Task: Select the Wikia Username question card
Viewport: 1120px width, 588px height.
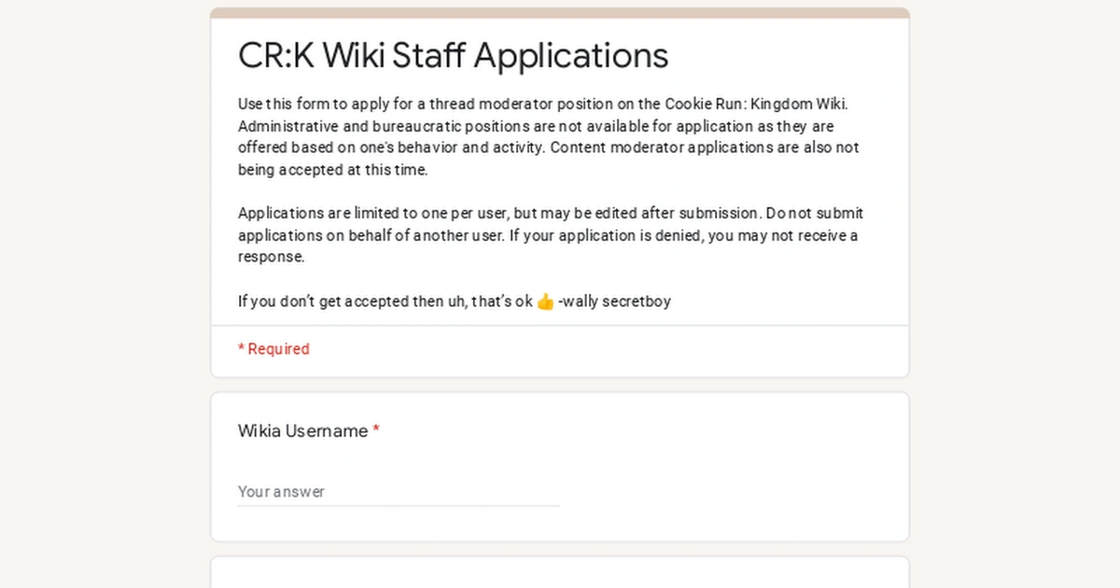Action: (x=560, y=466)
